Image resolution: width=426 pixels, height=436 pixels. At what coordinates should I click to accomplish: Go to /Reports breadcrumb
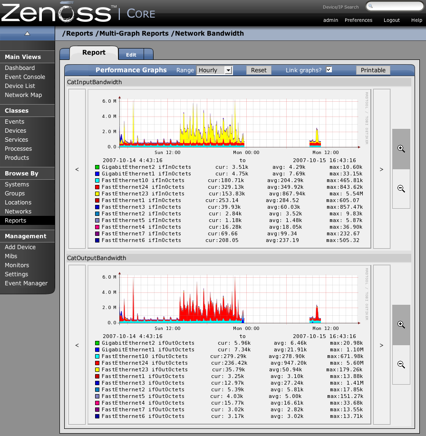(x=77, y=33)
